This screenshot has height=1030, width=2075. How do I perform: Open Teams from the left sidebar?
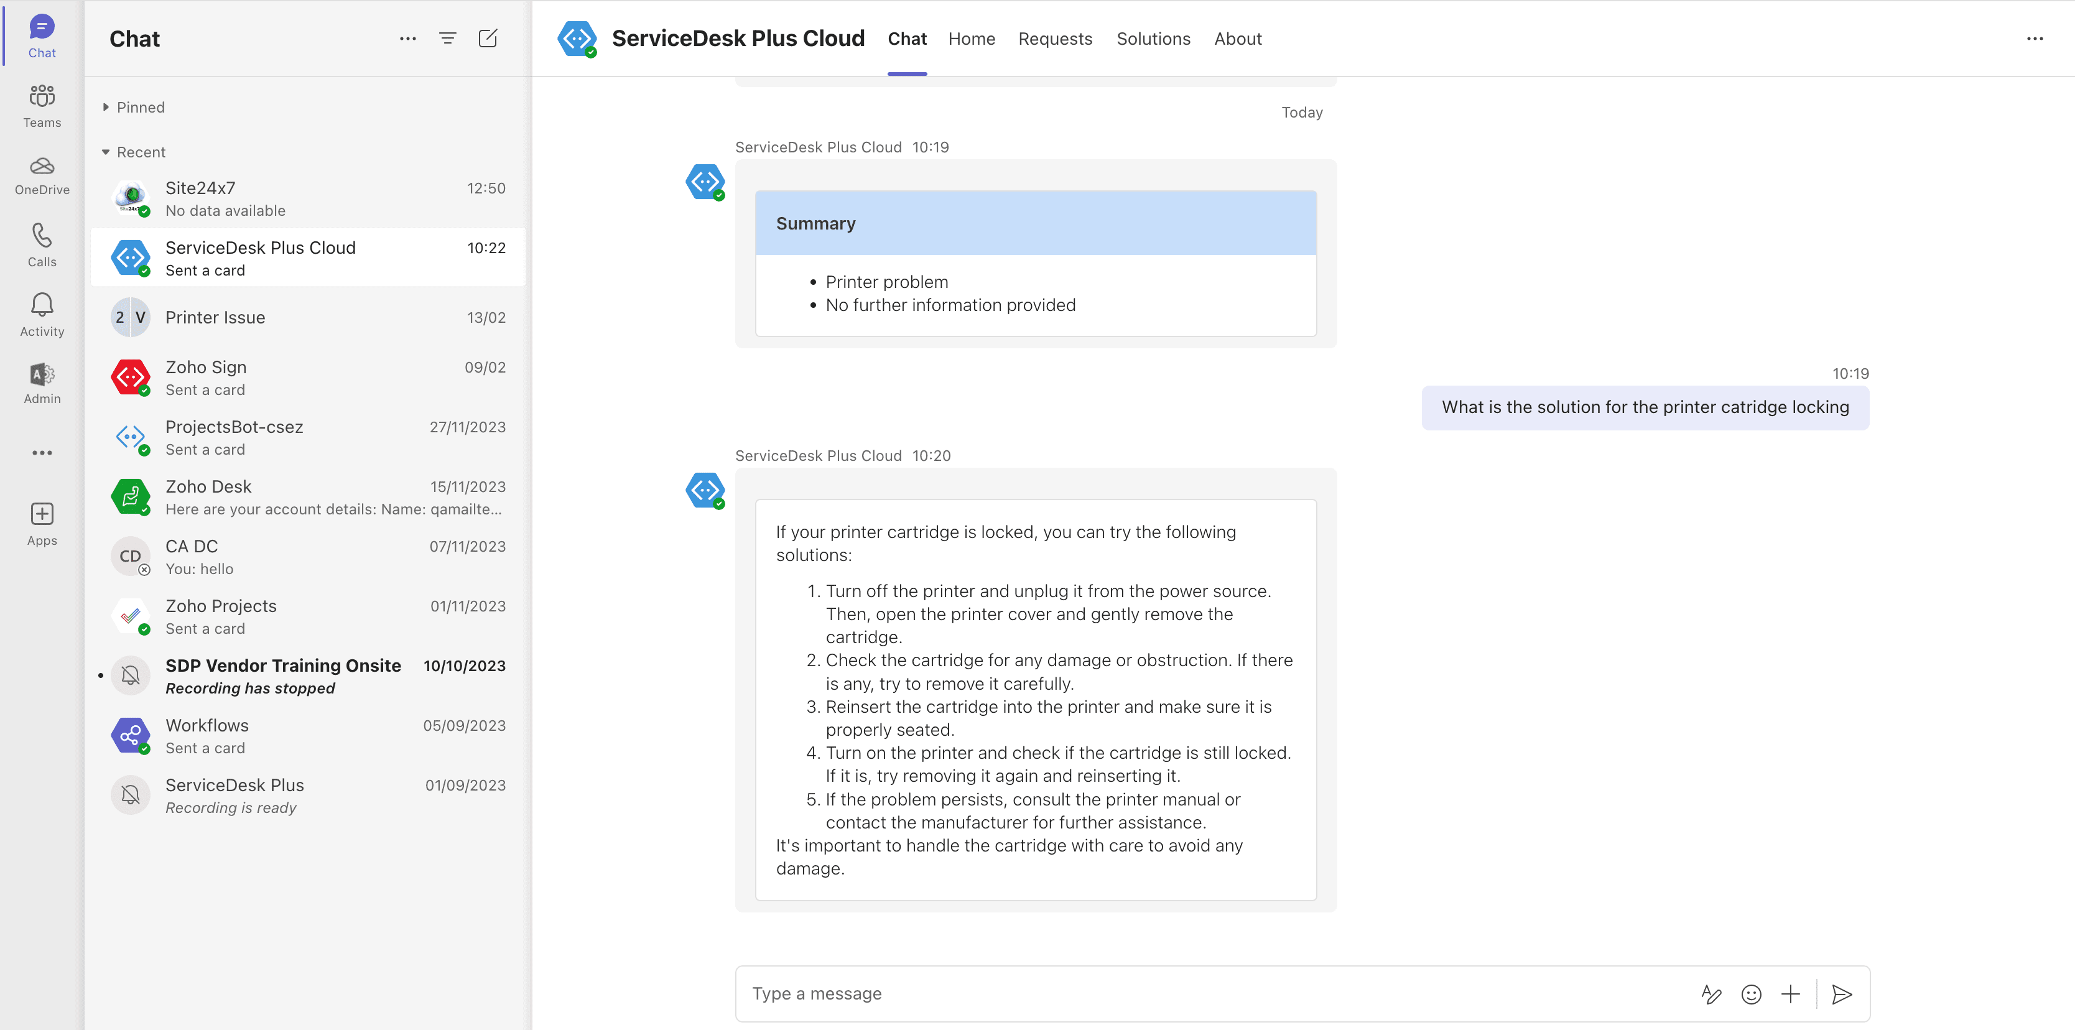pos(41,104)
